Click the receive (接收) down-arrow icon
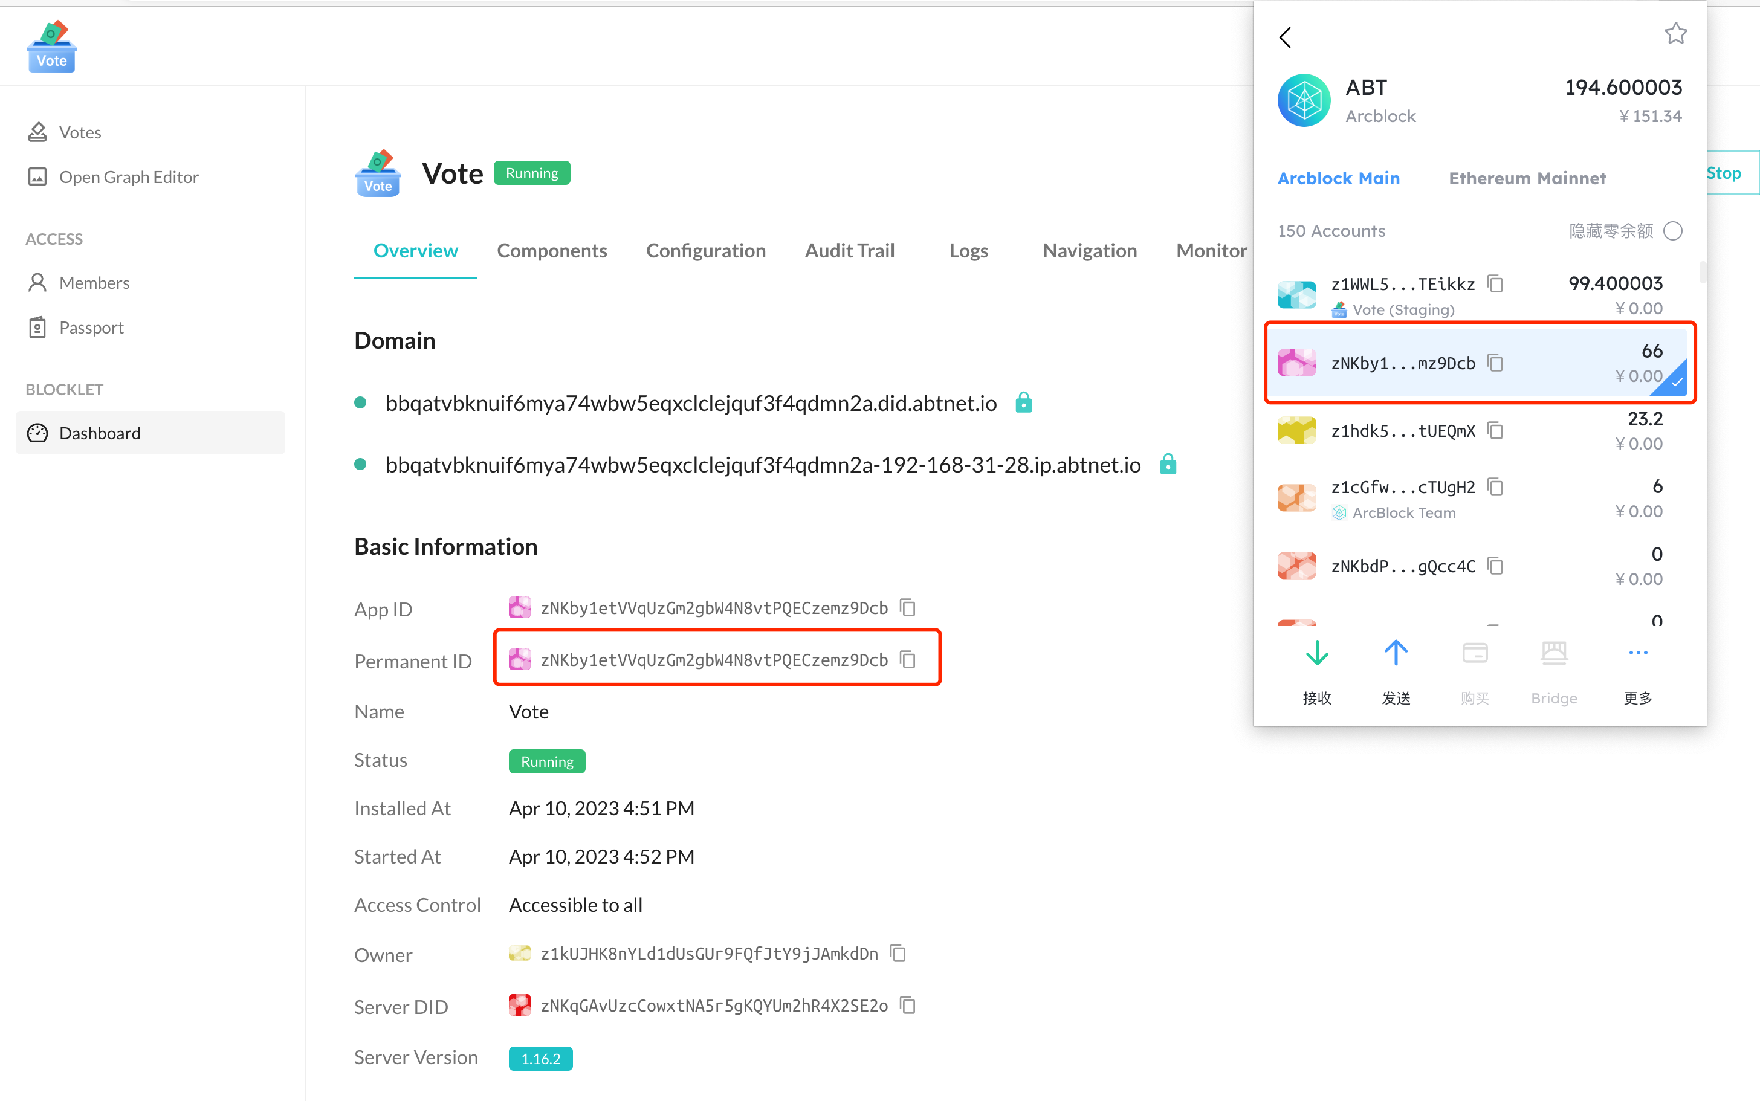This screenshot has width=1760, height=1101. pyautogui.click(x=1316, y=653)
